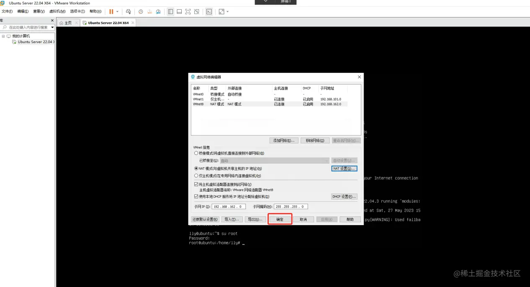The height and width of the screenshot is (287, 530).
Task: Open the 文件(F) menu
Action: click(x=8, y=11)
